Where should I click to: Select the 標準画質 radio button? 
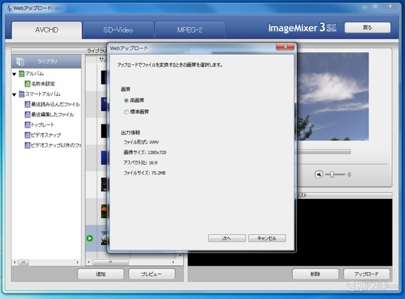tap(126, 111)
